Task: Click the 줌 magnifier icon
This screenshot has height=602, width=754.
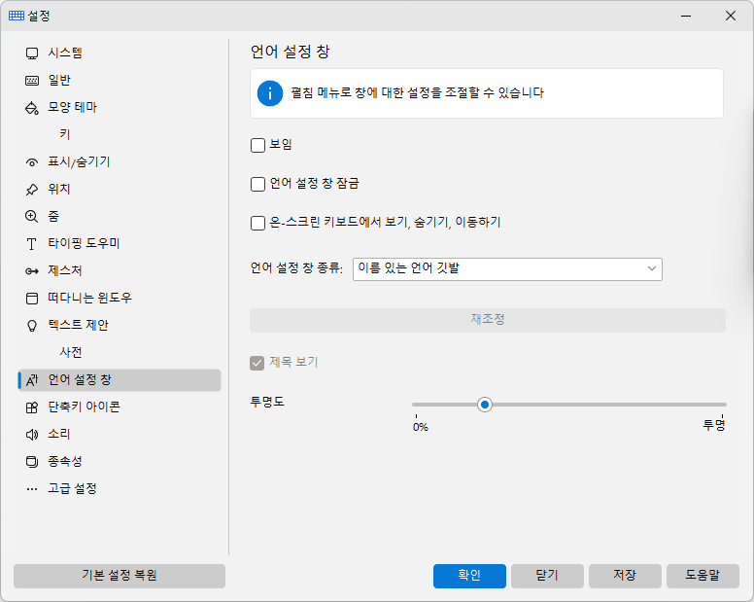Action: tap(32, 217)
